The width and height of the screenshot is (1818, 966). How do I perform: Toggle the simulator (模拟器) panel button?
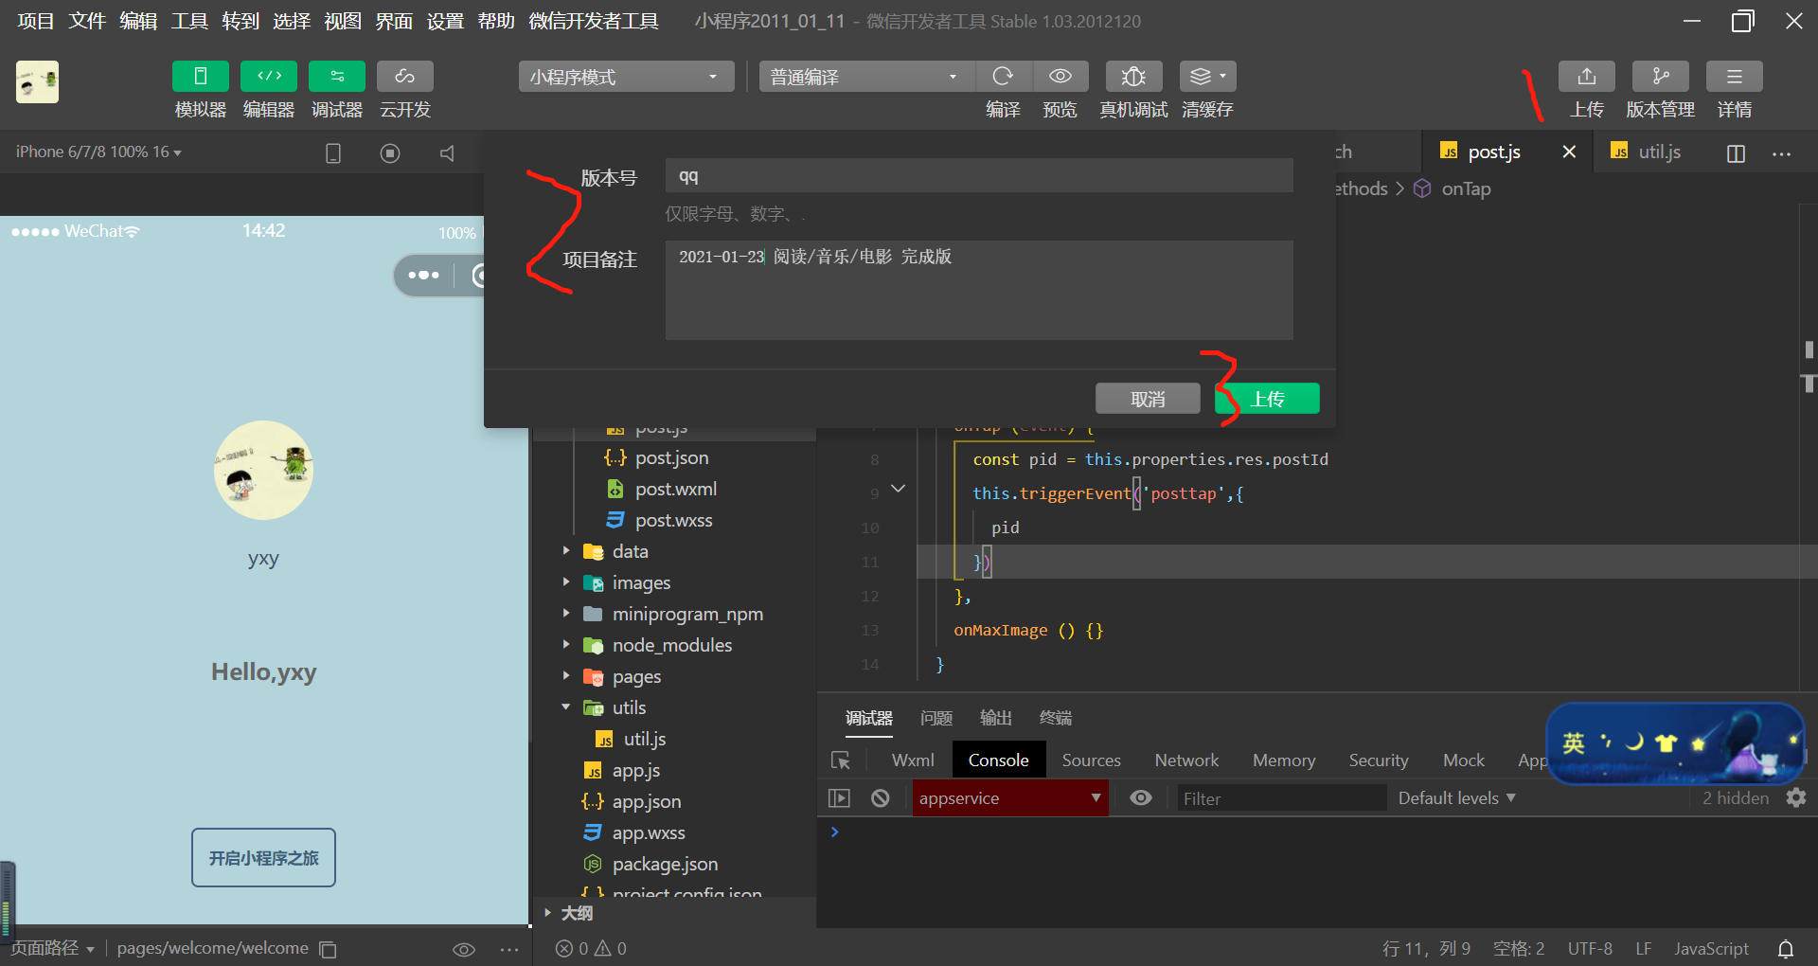coord(200,77)
